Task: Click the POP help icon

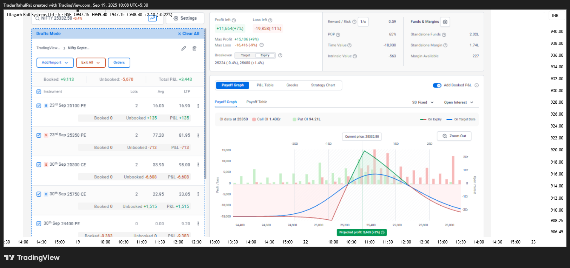Action: pyautogui.click(x=338, y=35)
